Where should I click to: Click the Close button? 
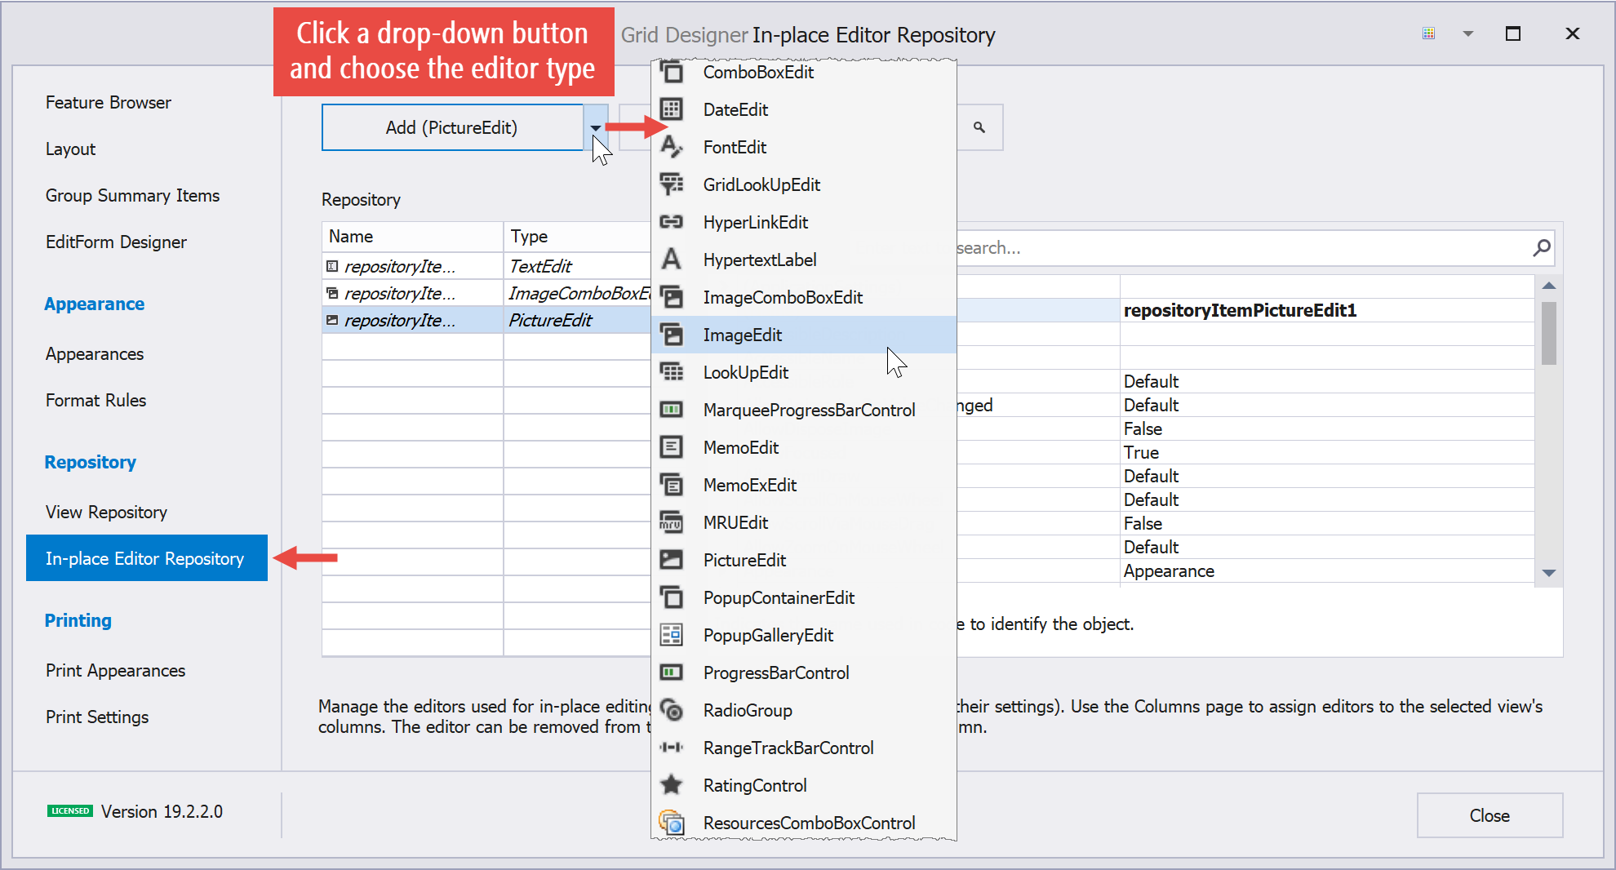coord(1489,815)
